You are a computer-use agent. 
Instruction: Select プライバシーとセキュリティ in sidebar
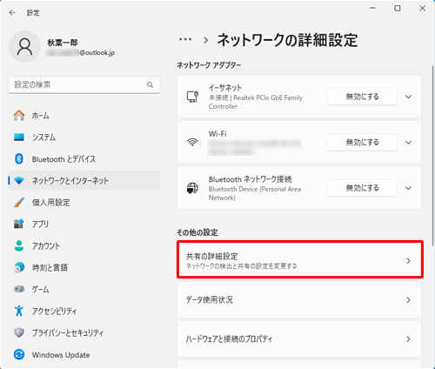point(84,332)
